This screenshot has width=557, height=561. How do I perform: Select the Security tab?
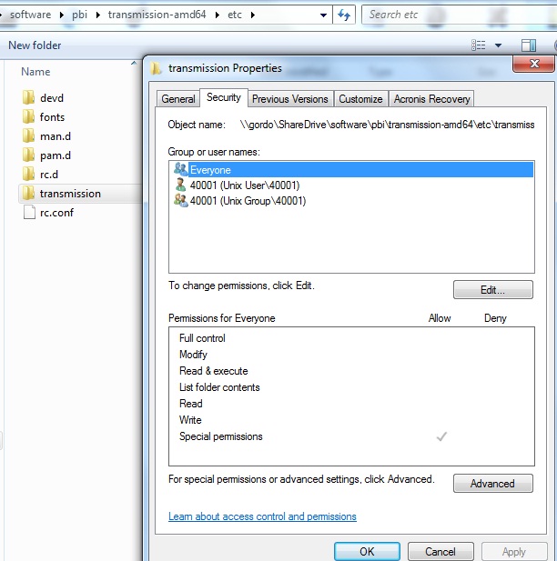coord(224,97)
